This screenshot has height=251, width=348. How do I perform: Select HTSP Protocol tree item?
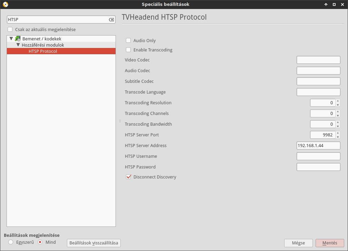(61, 51)
